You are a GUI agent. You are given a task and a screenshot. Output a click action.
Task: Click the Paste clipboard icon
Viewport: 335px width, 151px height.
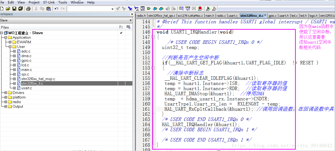49,9
